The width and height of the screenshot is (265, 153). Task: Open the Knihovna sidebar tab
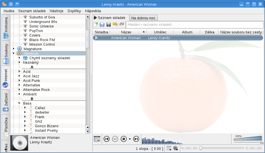point(6,28)
